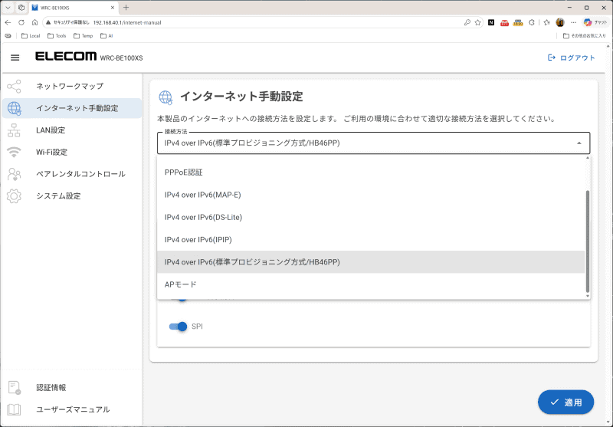Click the globe icon for manual internet setup
Viewport: 613px width, 427px height.
coord(14,108)
